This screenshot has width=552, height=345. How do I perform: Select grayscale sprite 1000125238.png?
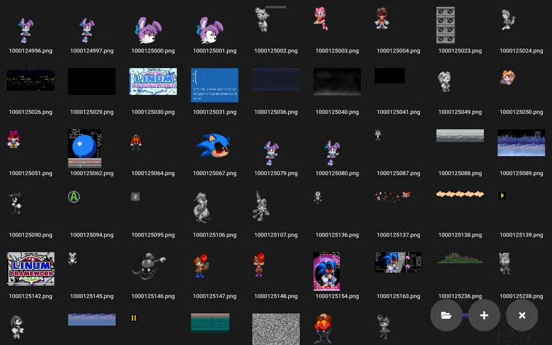505,263
